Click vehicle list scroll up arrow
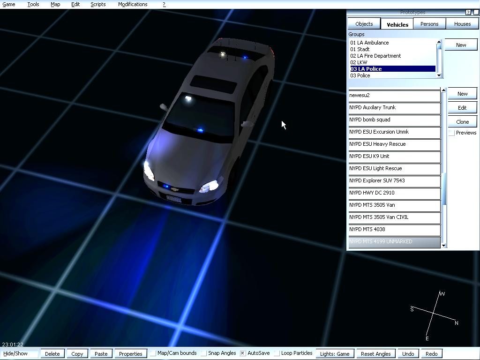This screenshot has width=480, height=360. [x=443, y=90]
